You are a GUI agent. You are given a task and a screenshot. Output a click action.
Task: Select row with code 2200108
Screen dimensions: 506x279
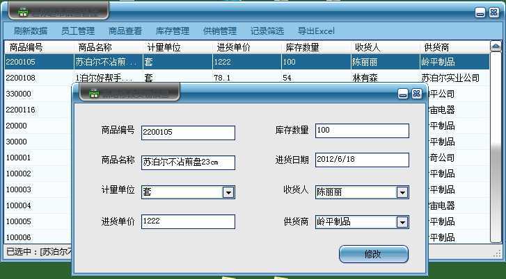[247, 78]
